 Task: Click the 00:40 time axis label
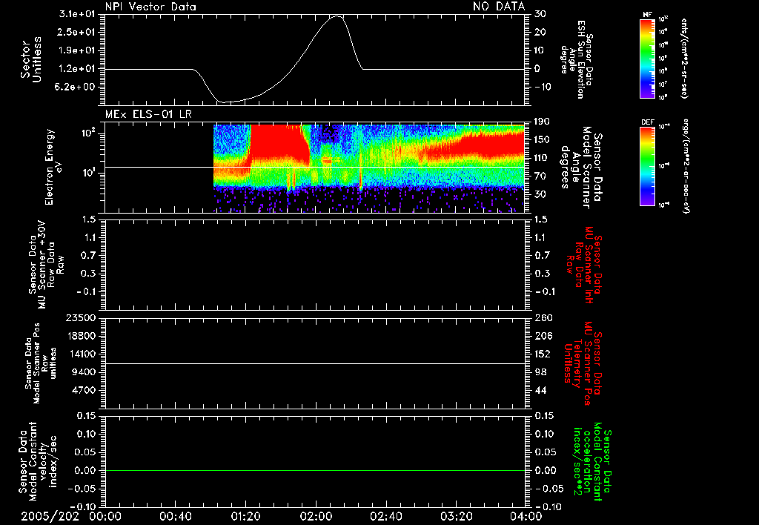click(x=175, y=516)
